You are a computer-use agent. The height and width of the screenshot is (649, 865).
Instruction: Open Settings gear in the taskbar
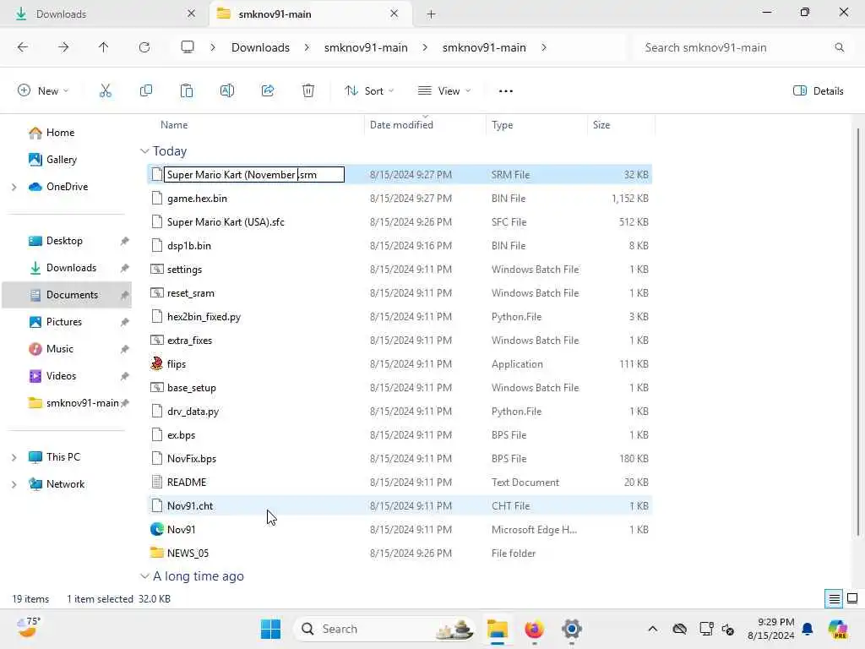click(x=572, y=629)
